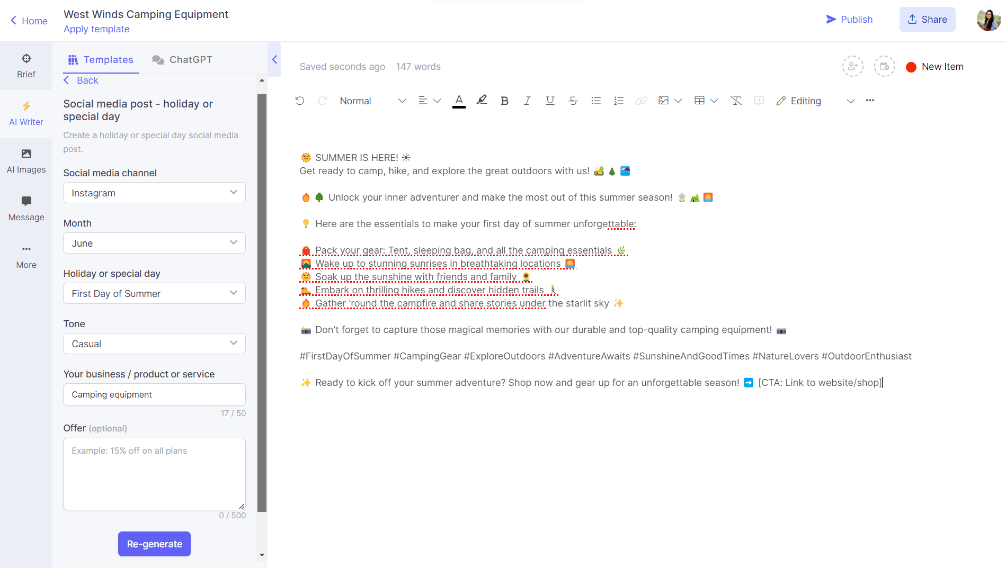Click the insert image icon
This screenshot has width=1006, height=568.
pos(663,101)
